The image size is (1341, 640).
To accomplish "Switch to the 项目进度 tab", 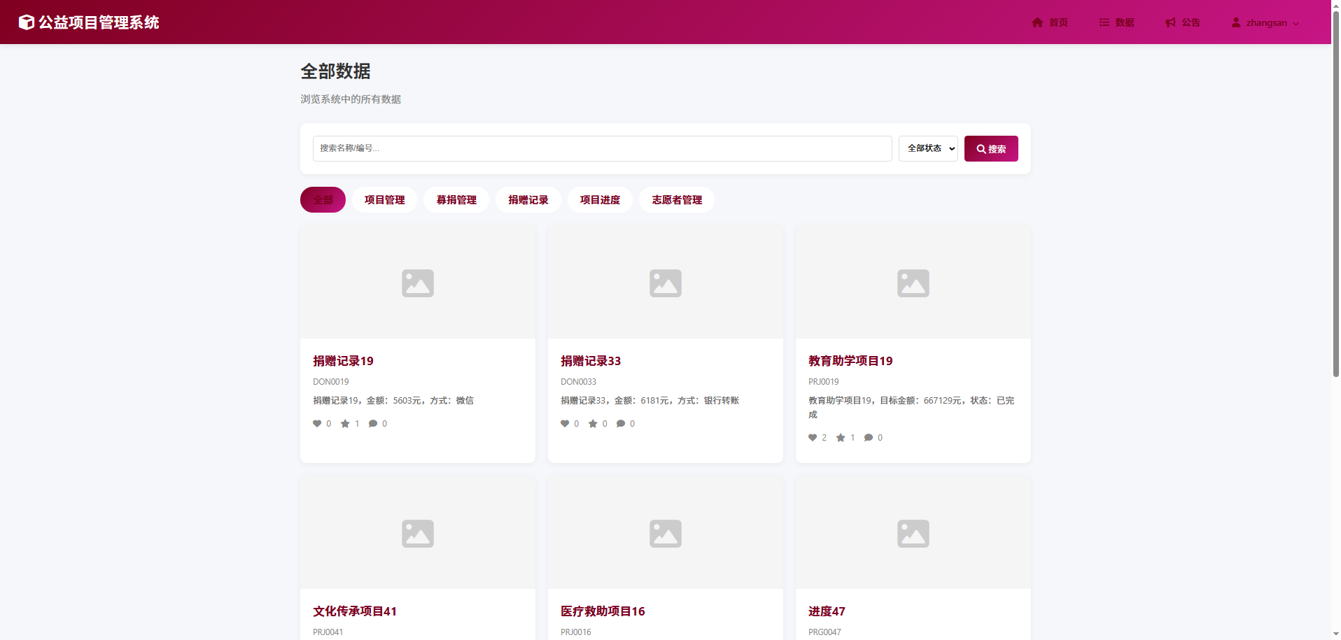I will [600, 199].
